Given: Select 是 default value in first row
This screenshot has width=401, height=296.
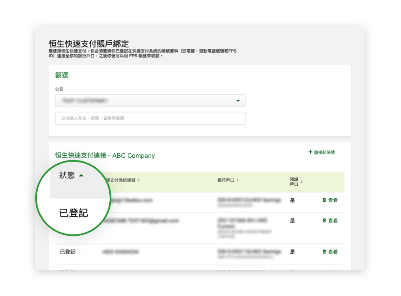Looking at the screenshot, I should coord(292,200).
